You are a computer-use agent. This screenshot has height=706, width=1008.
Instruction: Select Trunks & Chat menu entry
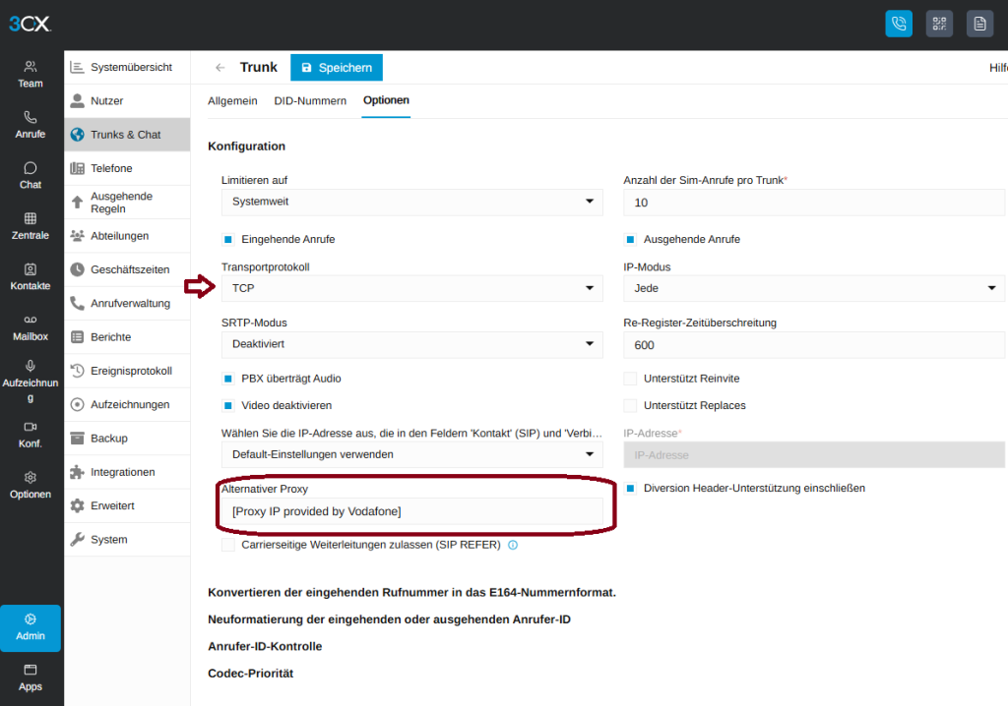pos(127,135)
